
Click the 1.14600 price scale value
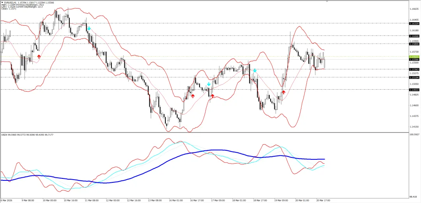pos(414,105)
